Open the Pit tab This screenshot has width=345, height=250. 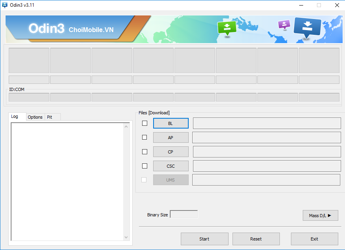click(x=50, y=117)
